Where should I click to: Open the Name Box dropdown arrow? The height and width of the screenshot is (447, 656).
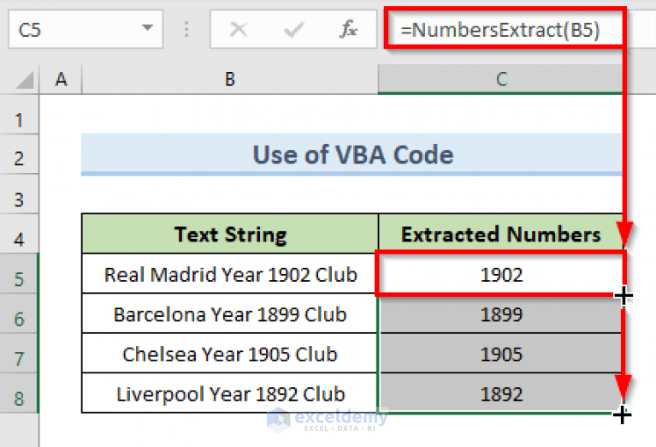[x=147, y=28]
